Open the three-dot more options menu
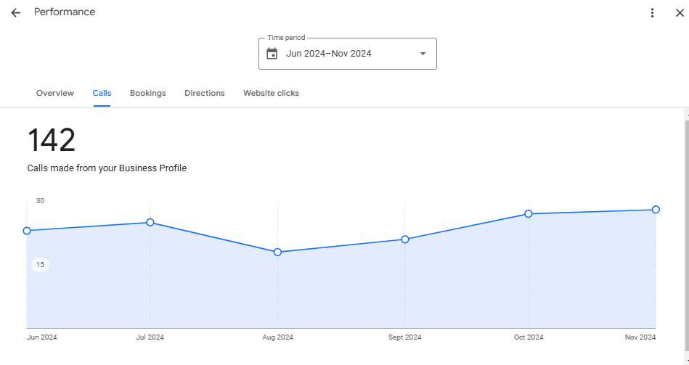 (653, 12)
